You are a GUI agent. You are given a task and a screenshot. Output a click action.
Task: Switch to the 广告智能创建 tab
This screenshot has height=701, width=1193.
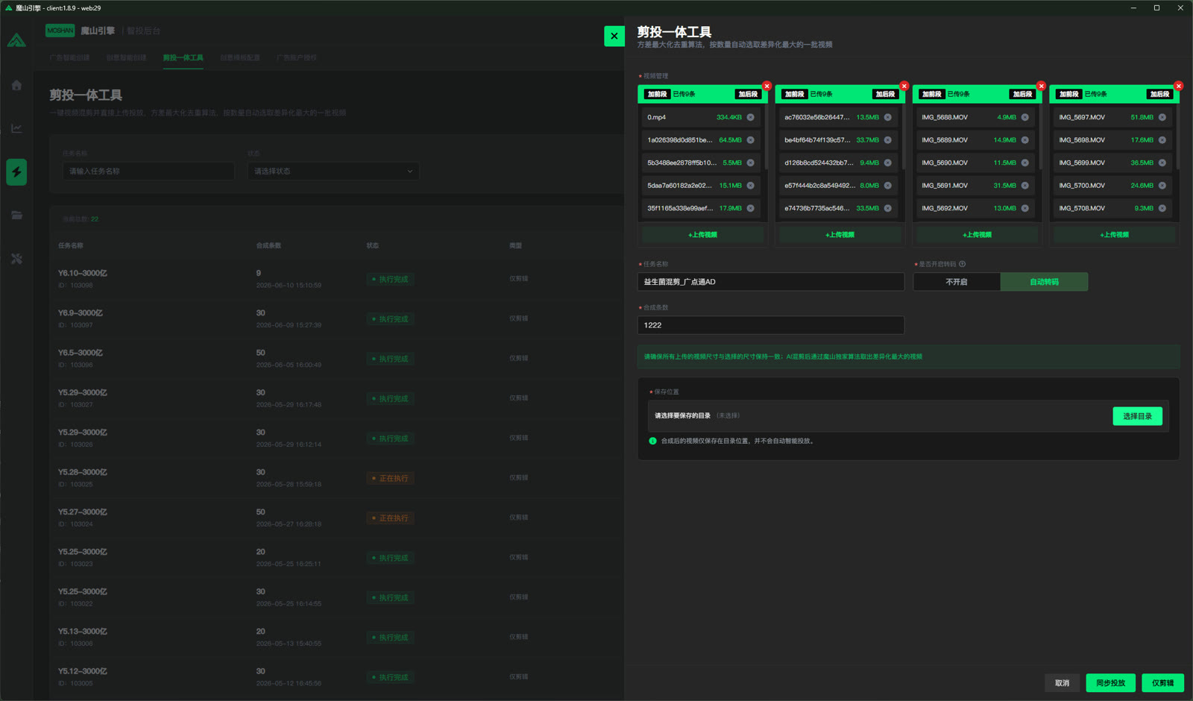(69, 57)
